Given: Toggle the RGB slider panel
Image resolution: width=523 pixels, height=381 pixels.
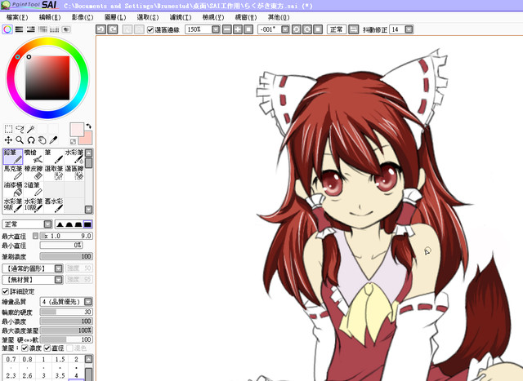Looking at the screenshot, I should coord(19,29).
